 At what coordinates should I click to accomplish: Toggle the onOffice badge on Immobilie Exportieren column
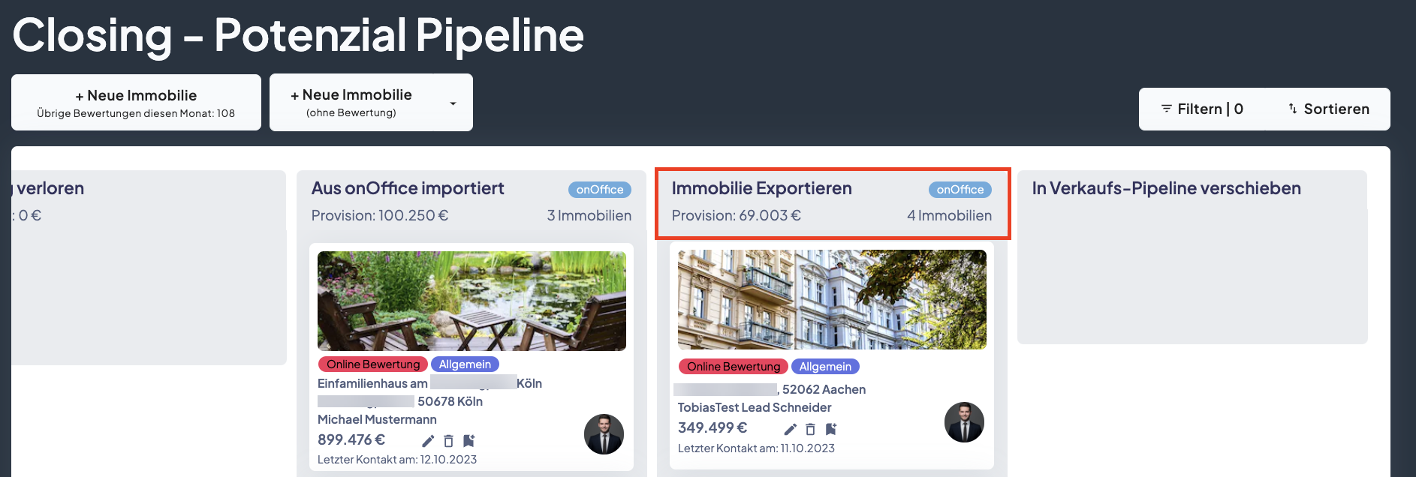pos(961,189)
